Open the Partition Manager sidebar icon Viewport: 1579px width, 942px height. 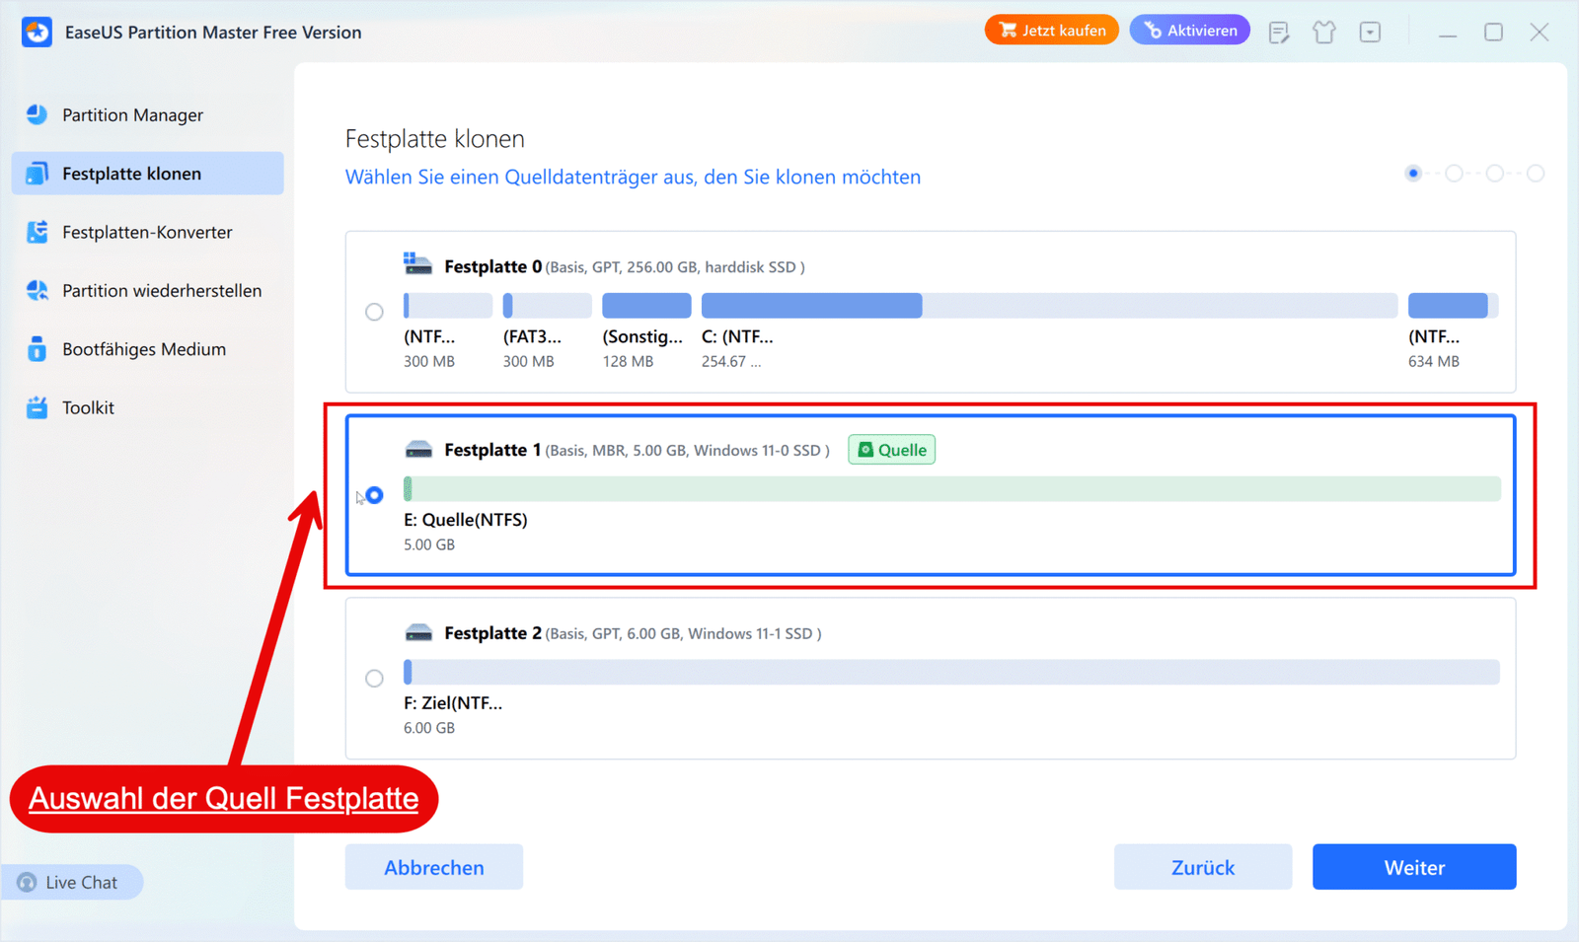pyautogui.click(x=36, y=114)
